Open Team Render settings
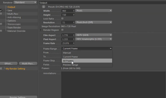 (x=14, y=28)
